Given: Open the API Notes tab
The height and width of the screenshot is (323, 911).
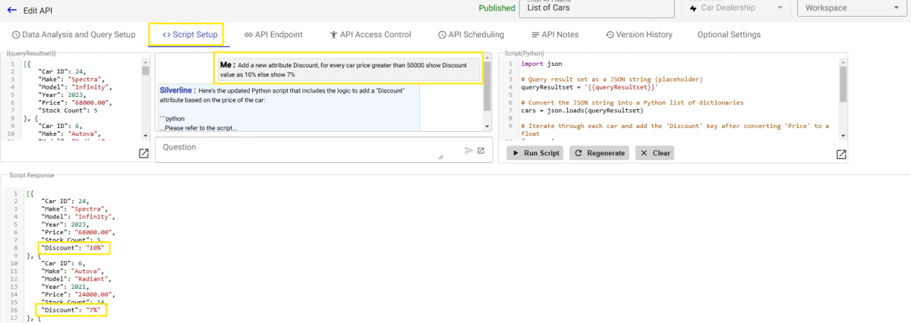Looking at the screenshot, I should point(555,35).
